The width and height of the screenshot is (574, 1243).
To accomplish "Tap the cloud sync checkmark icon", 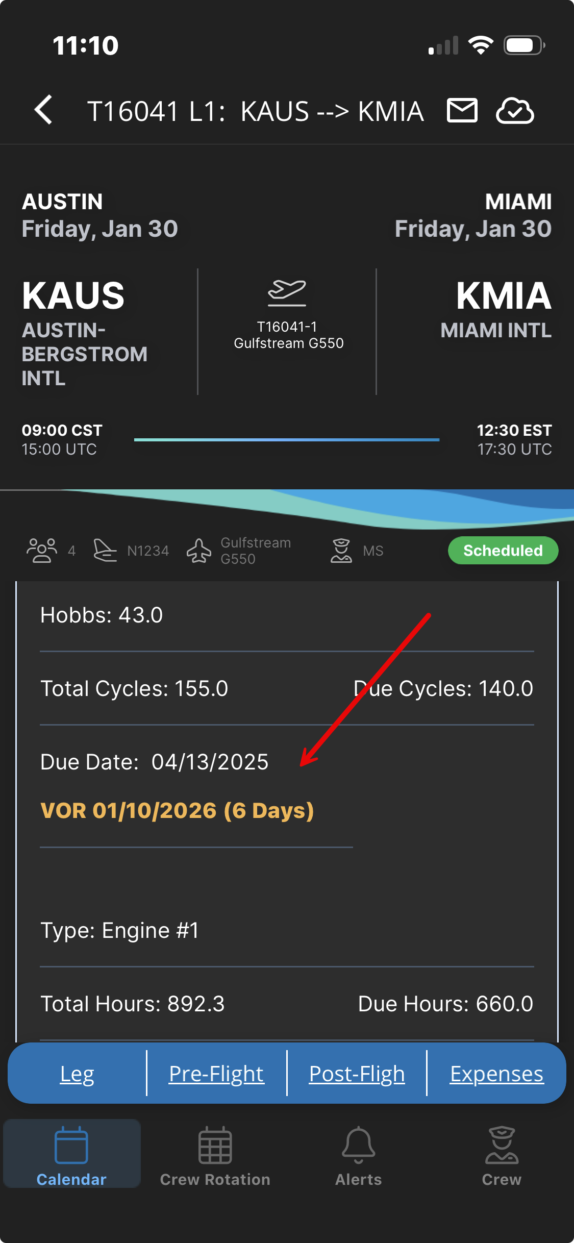I will coord(515,110).
